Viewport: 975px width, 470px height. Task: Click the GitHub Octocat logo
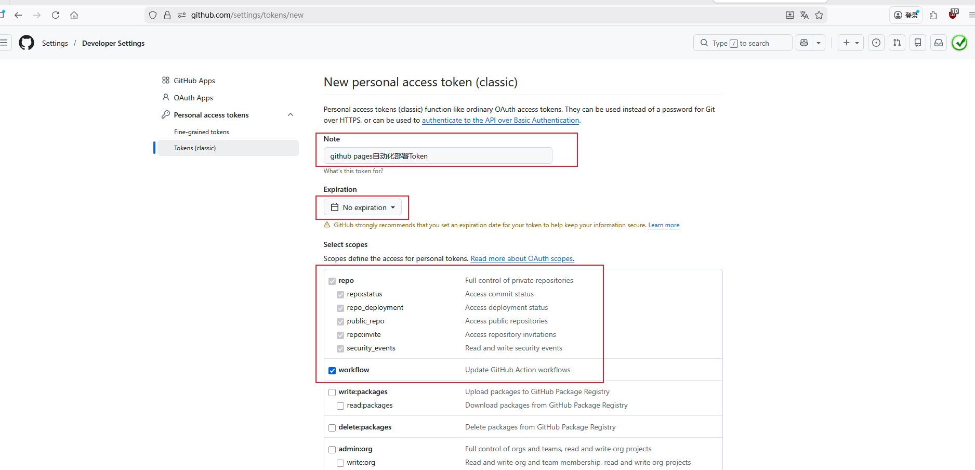tap(27, 43)
